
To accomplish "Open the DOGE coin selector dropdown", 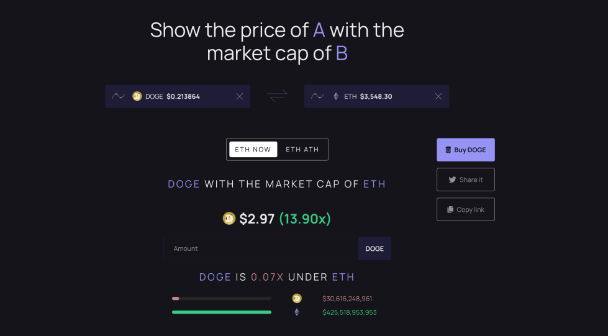I will click(178, 96).
